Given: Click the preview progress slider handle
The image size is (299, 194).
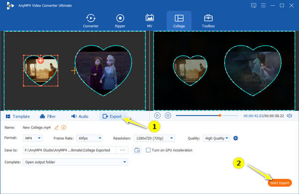Looking at the screenshot, I should [220, 115].
